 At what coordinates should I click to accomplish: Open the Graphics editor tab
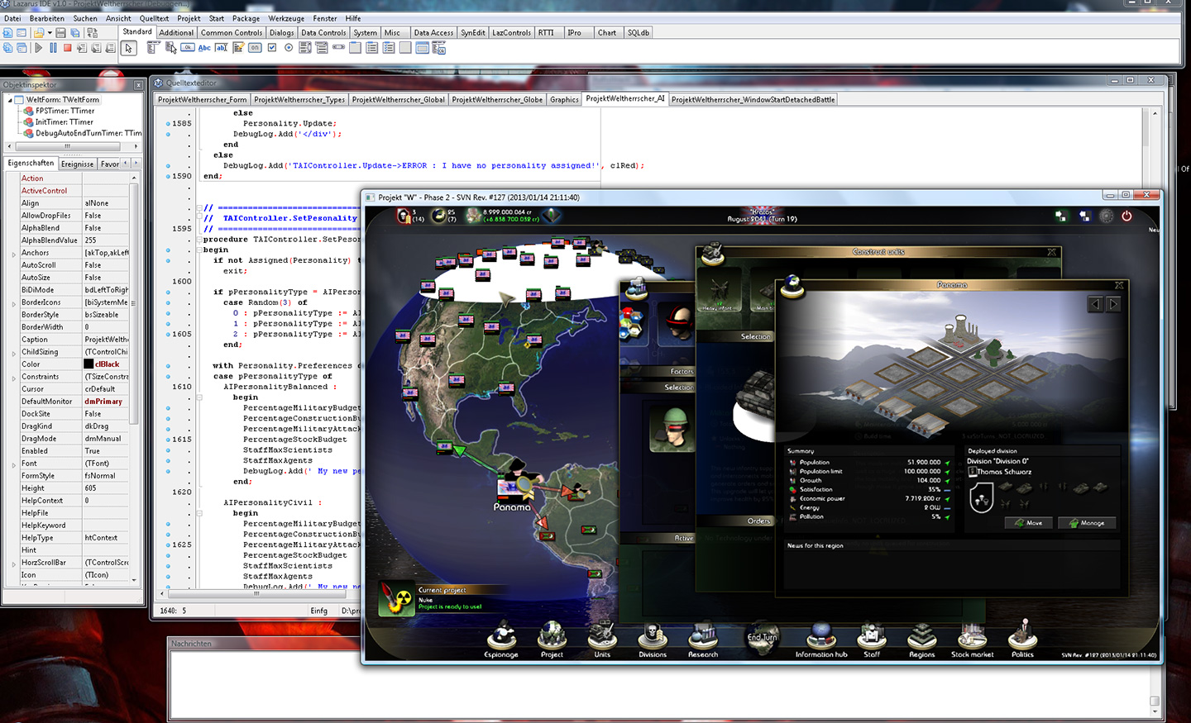[x=564, y=99]
